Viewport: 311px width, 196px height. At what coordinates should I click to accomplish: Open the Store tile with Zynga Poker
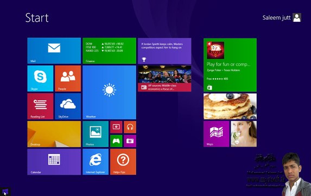[x=230, y=65]
